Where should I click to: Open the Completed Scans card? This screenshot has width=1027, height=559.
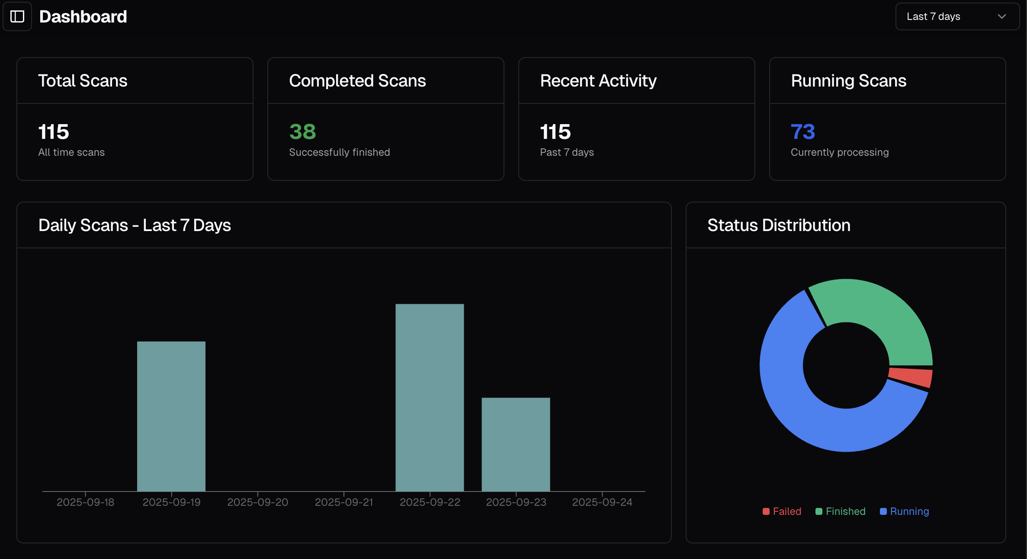point(385,119)
